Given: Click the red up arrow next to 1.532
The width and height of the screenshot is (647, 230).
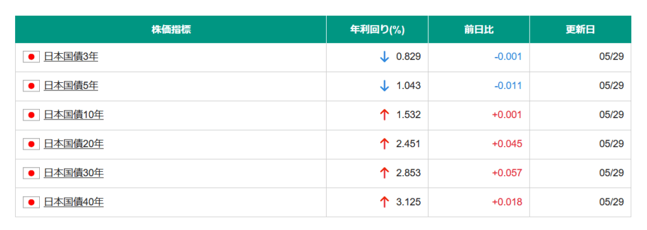Looking at the screenshot, I should pos(384,115).
